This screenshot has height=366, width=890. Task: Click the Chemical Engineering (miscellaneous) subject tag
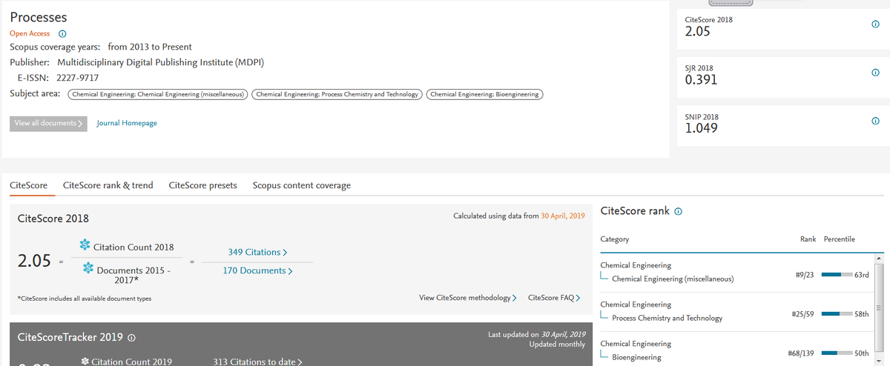click(158, 94)
